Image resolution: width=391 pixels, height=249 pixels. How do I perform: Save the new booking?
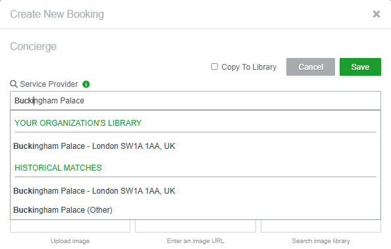(360, 67)
